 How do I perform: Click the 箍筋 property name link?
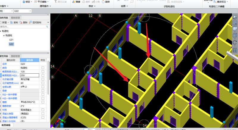coord(4,102)
